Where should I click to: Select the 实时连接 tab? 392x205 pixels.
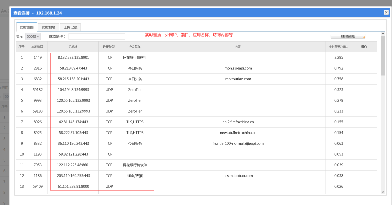(x=27, y=27)
